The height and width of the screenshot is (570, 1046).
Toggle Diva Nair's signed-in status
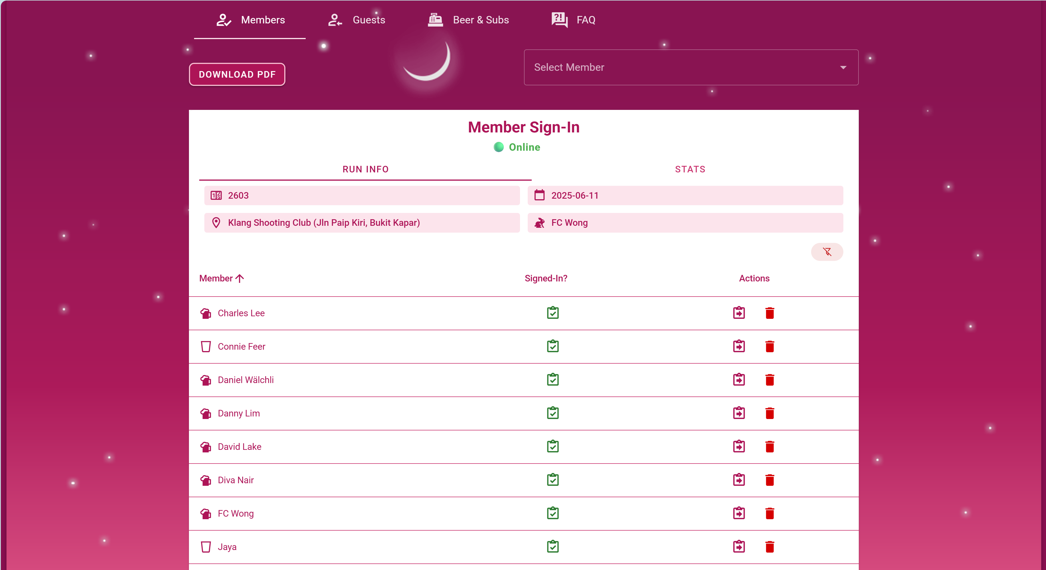click(553, 480)
